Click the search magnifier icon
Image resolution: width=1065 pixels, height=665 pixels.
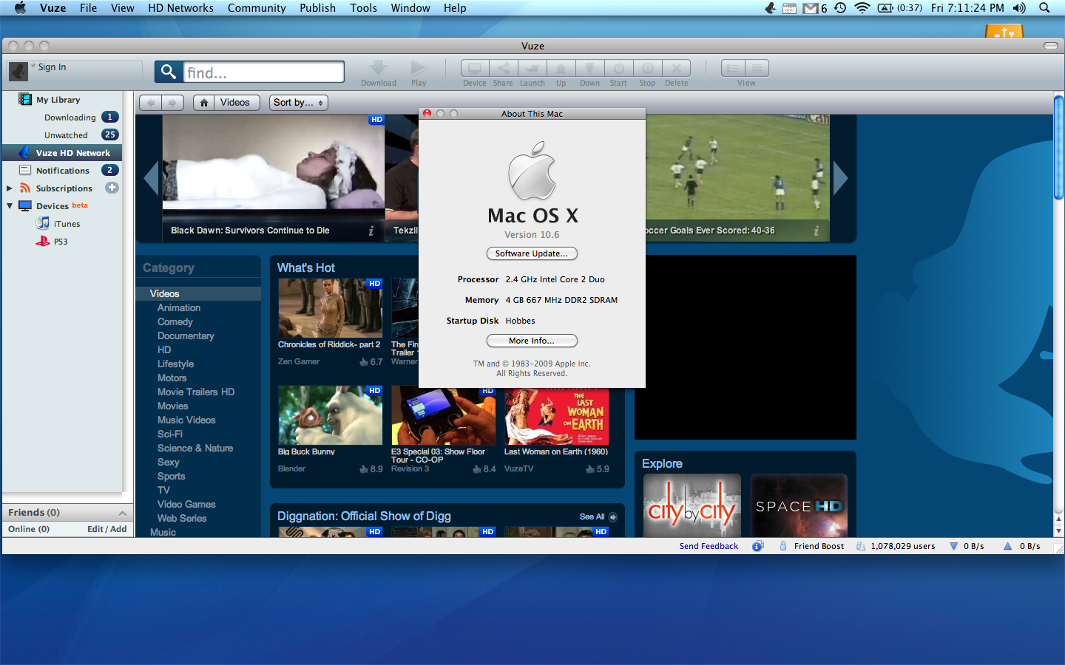[169, 72]
